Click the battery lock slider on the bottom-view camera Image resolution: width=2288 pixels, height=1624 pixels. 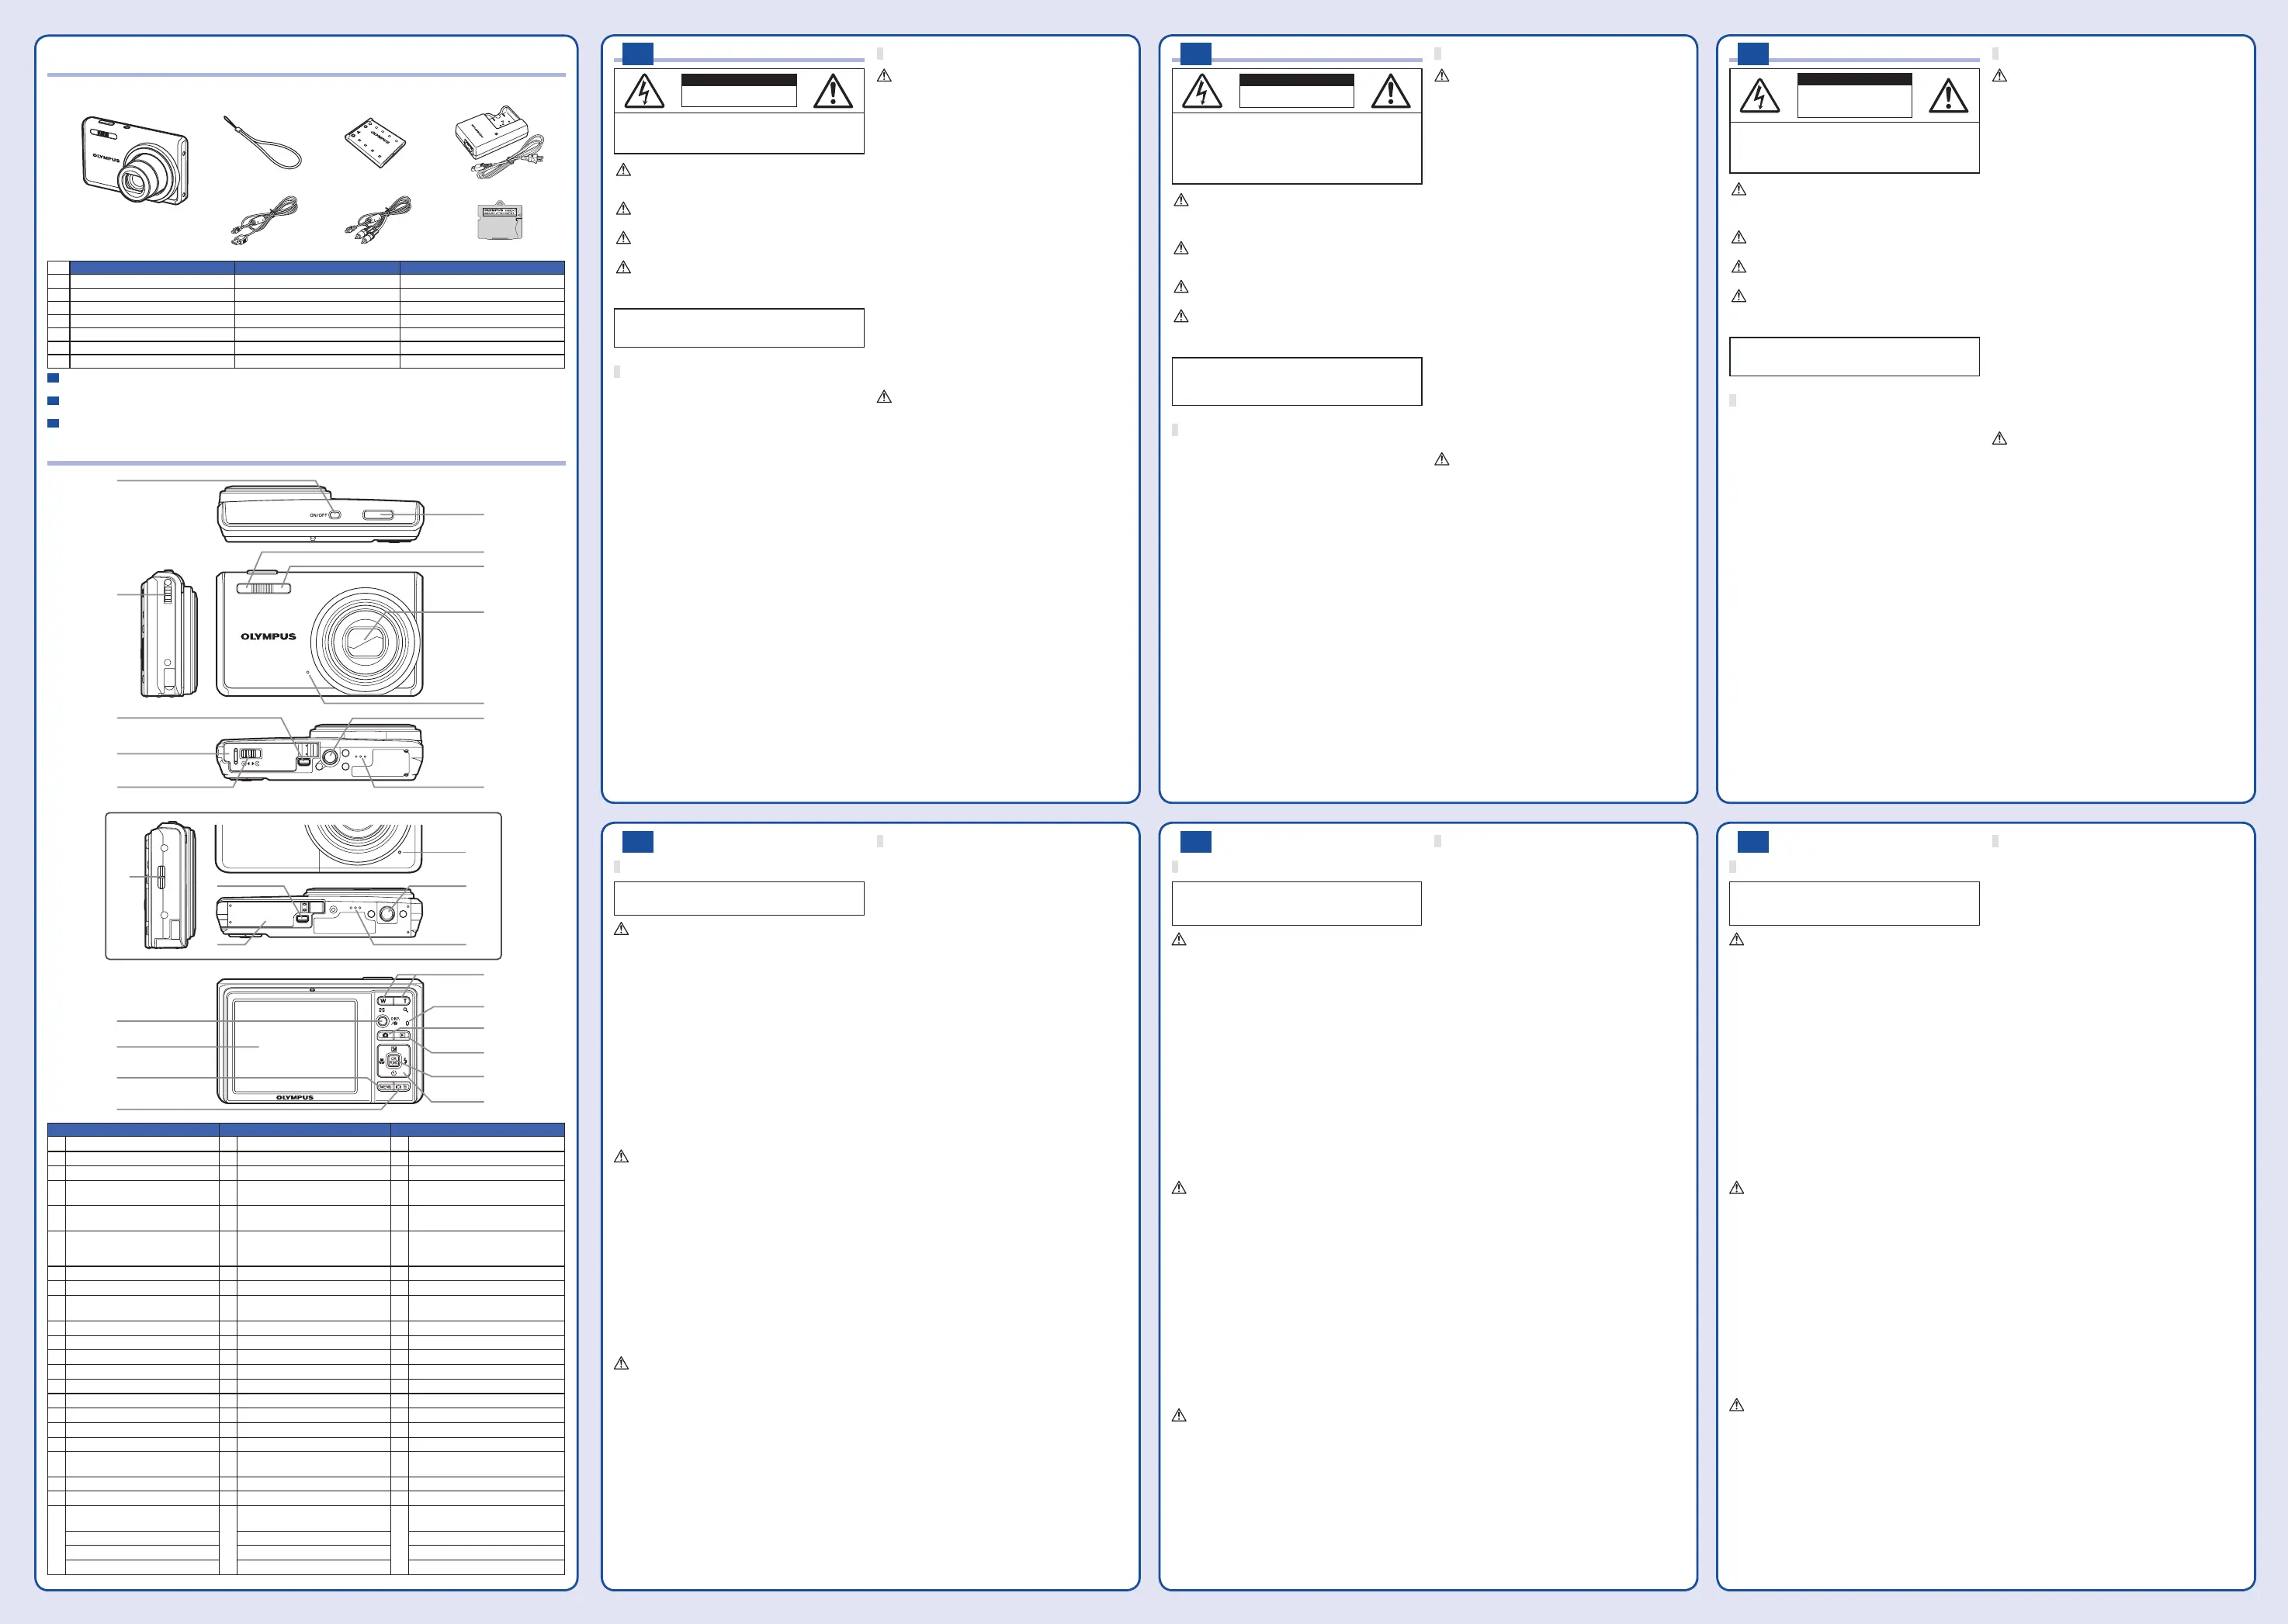point(251,753)
